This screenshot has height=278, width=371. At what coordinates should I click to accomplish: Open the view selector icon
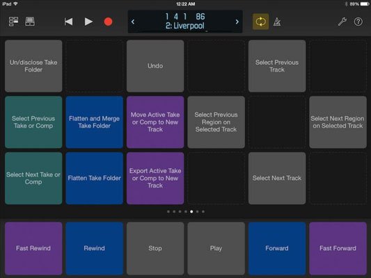13,22
